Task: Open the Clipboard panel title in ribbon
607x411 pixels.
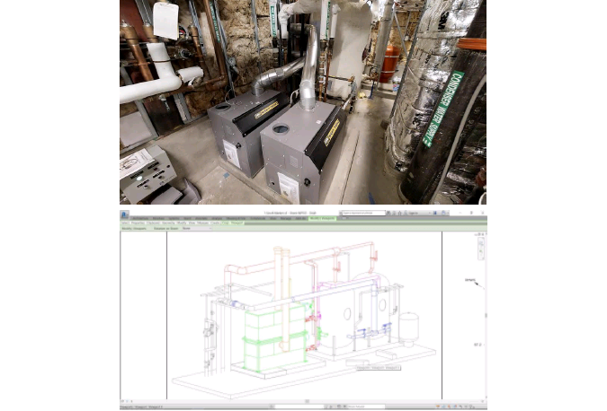Action: click(153, 223)
